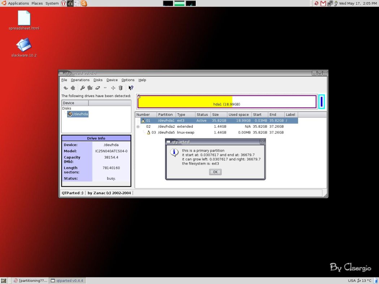379x284 pixels.
Task: Click the eraser format toolbar icon
Action: click(x=97, y=88)
